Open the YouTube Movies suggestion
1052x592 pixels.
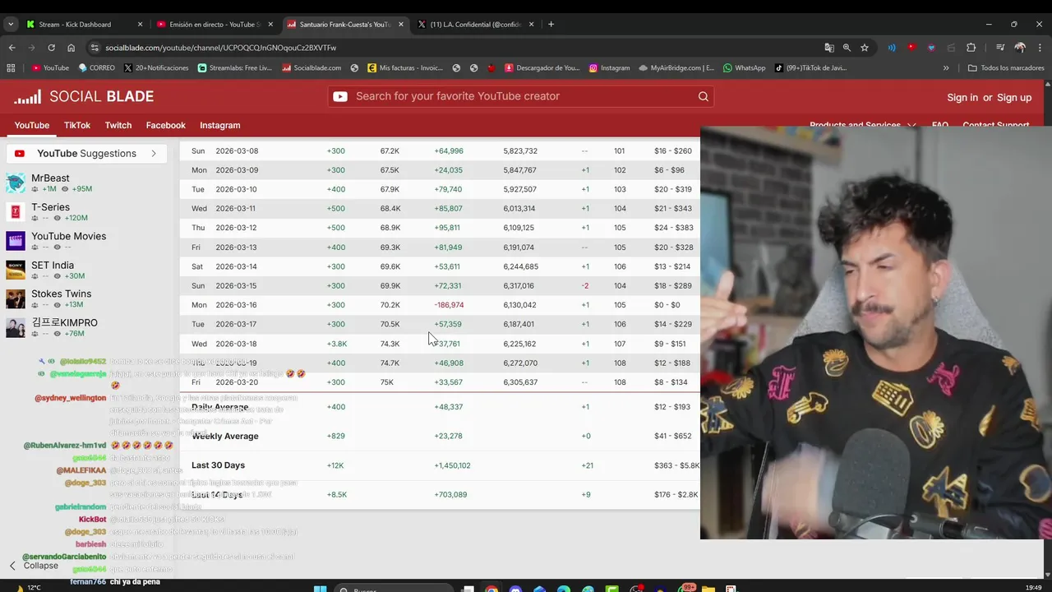coord(68,236)
